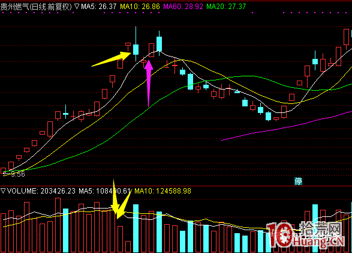352x253 pixels.
Task: Open the triangle dropdown beside 贵州燃气 title
Action: (x=77, y=7)
